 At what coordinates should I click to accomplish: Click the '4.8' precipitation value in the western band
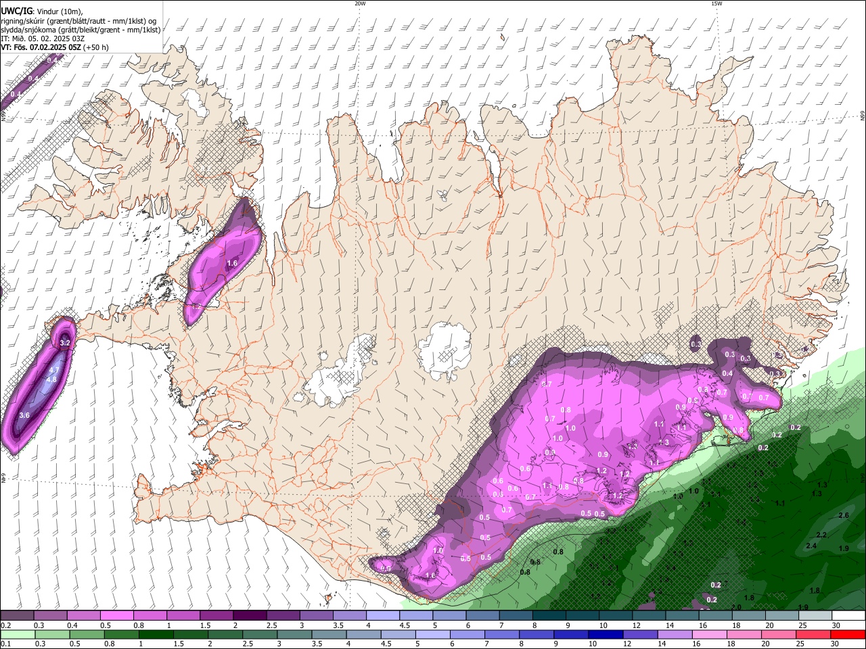51,379
